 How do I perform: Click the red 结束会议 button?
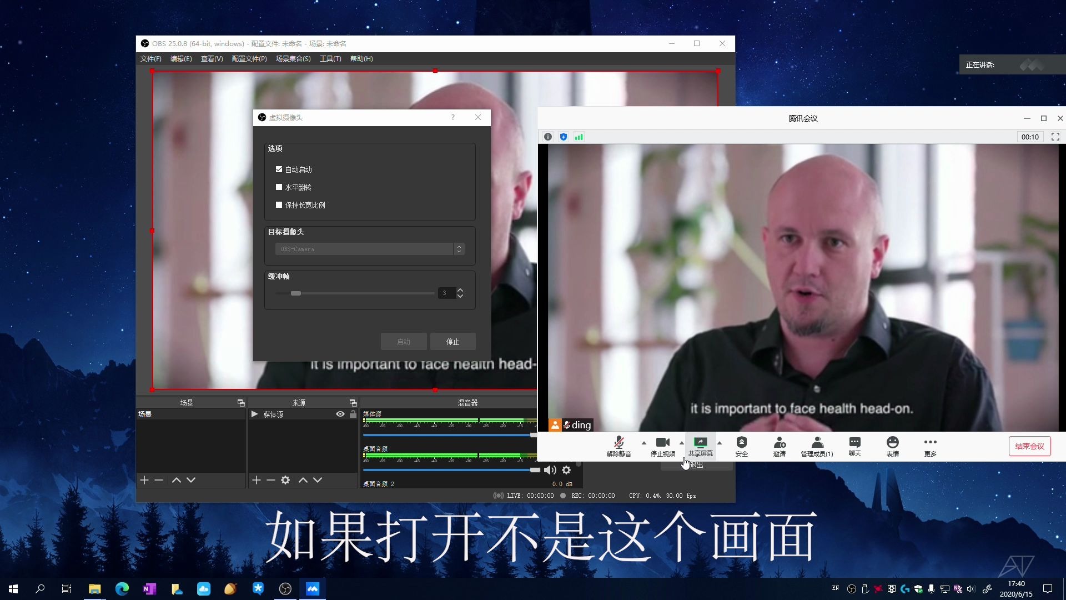[1029, 446]
